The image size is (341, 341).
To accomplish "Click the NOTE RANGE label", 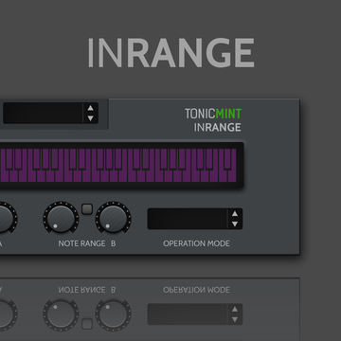I will point(81,243).
